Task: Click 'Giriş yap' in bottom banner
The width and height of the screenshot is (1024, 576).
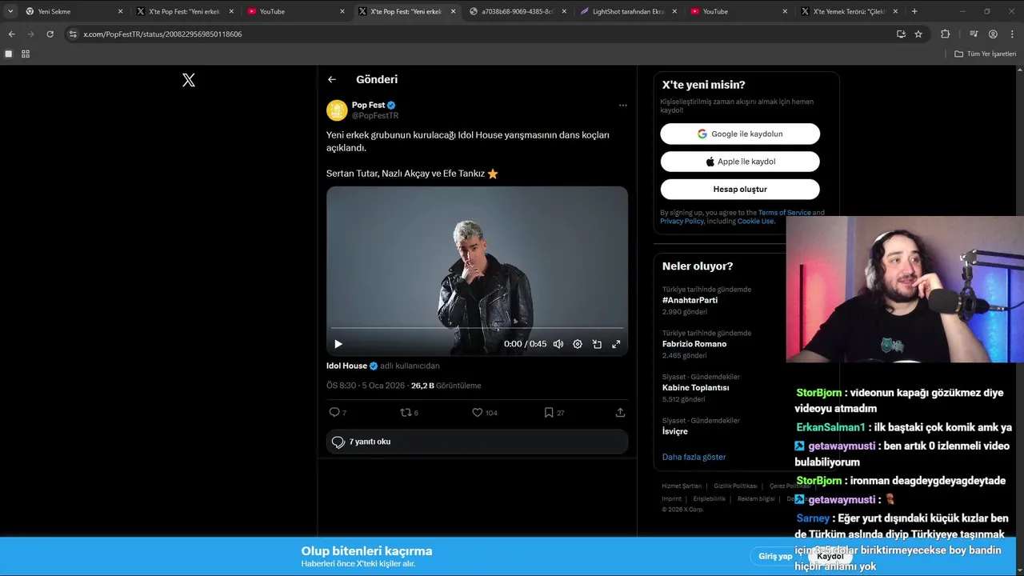Action: [775, 556]
